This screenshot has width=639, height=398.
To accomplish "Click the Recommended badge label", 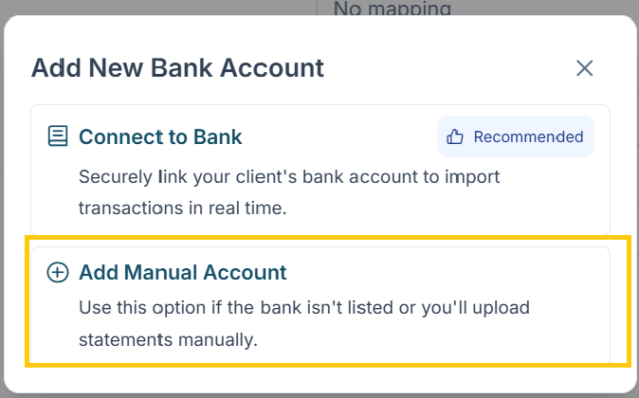I will coord(528,136).
